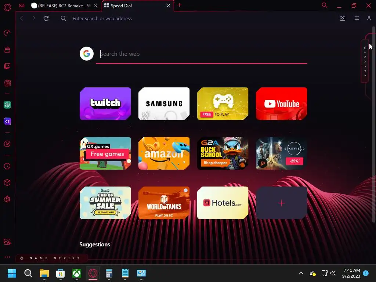Open the wallpaper image icon in sidebar
This screenshot has width=376, height=282.
click(x=7, y=242)
